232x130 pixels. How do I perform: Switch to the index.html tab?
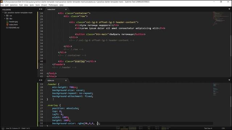click(51, 9)
